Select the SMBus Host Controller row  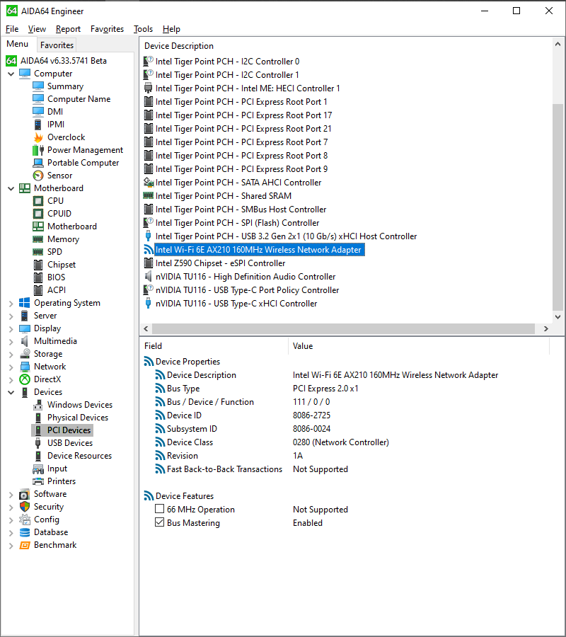pyautogui.click(x=241, y=210)
